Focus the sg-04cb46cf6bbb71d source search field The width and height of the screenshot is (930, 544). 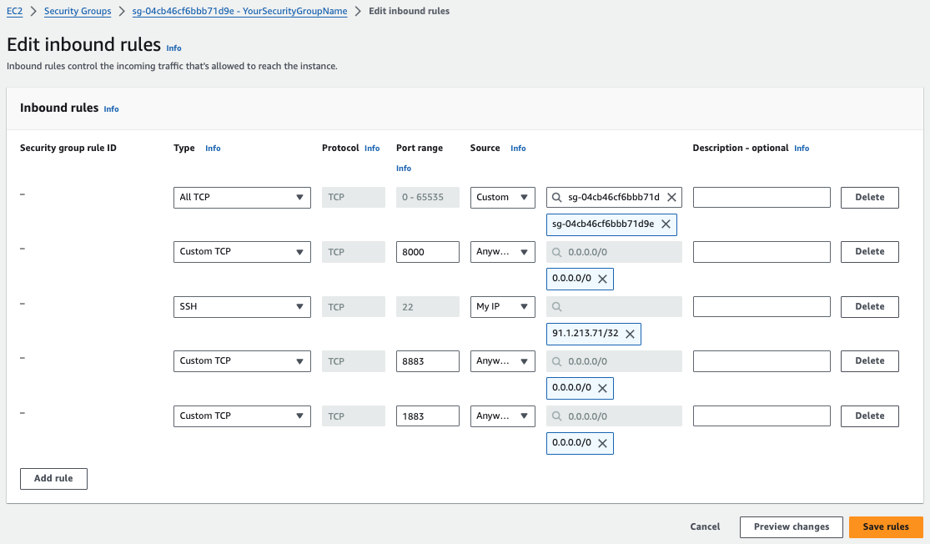click(612, 198)
